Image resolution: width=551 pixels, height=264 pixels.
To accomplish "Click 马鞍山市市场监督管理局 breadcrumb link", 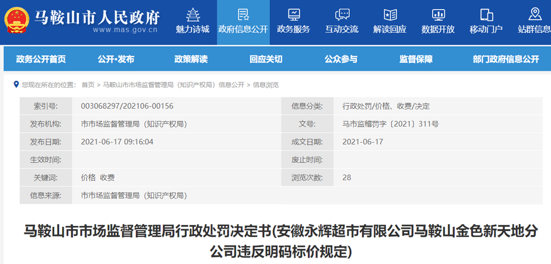I will (x=174, y=84).
